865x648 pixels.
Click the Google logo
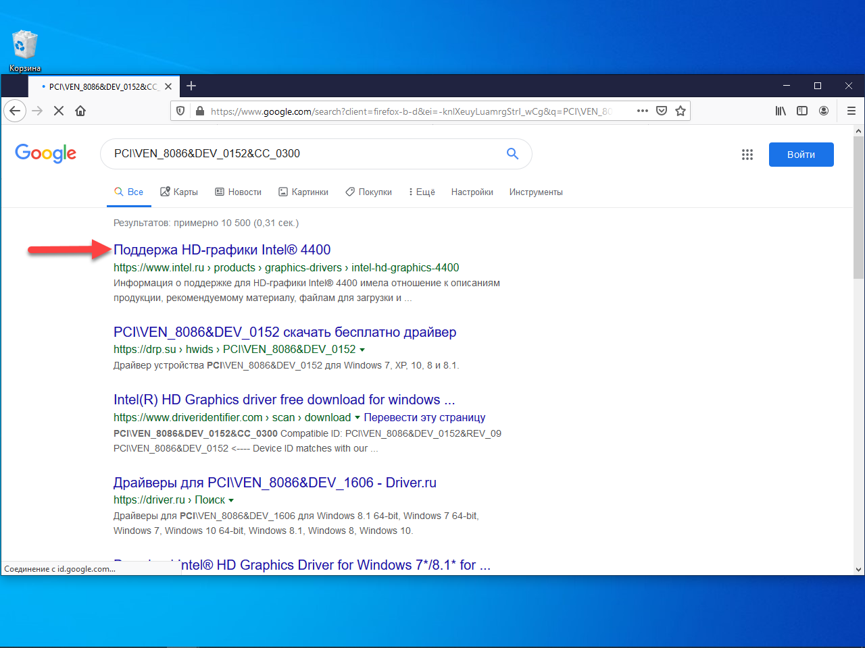46,154
